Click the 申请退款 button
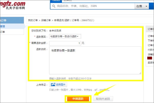The height and width of the screenshot is (103, 154). point(78,99)
